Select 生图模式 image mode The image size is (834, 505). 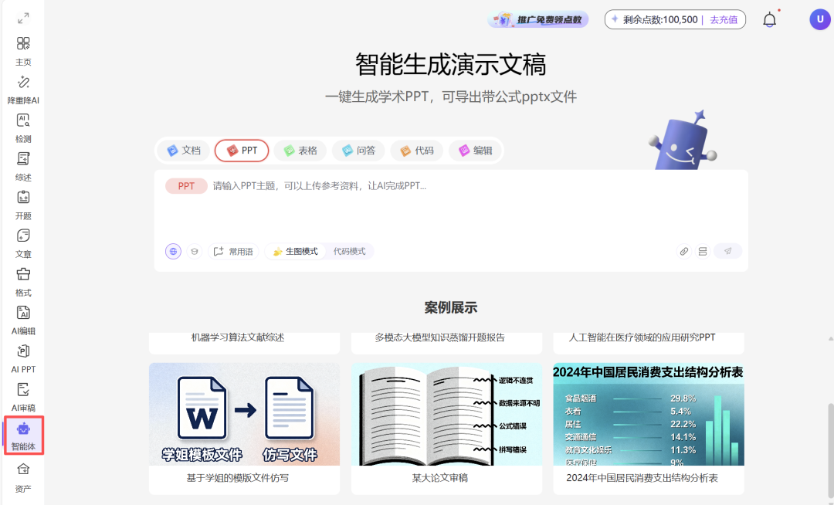click(x=295, y=252)
